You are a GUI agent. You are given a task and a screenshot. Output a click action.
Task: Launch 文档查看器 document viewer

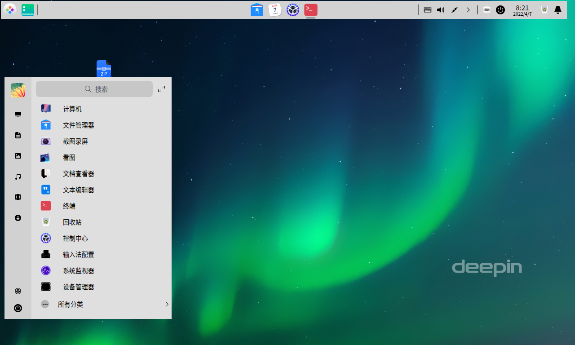79,173
